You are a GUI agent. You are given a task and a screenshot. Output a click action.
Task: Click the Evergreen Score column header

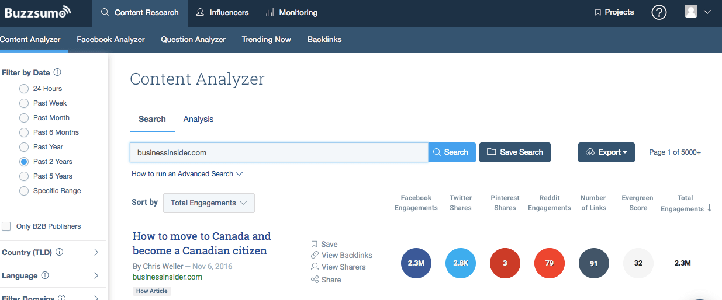[638, 203]
